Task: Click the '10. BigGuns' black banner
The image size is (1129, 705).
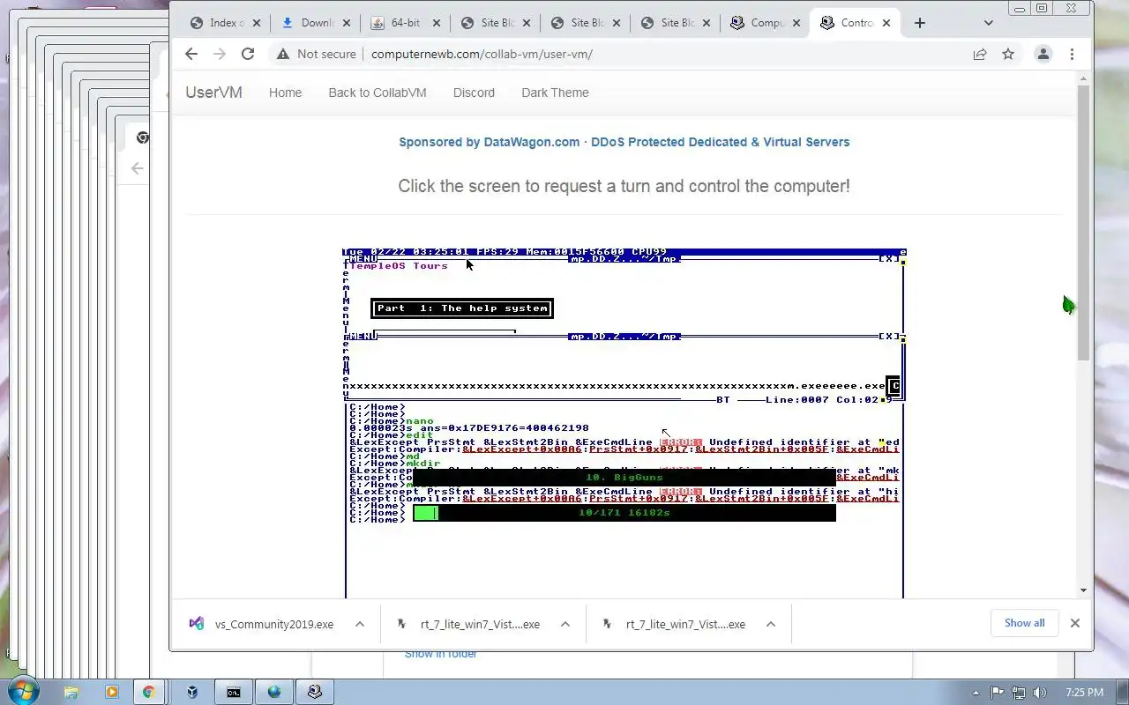Action: click(x=624, y=478)
